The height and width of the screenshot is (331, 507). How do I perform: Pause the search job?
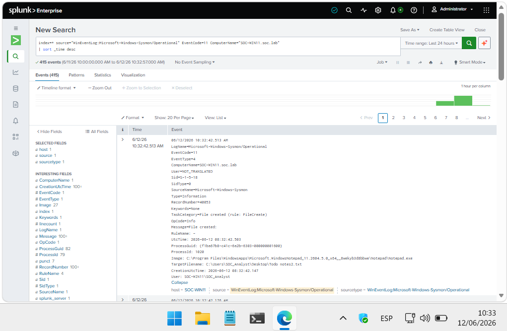(397, 63)
